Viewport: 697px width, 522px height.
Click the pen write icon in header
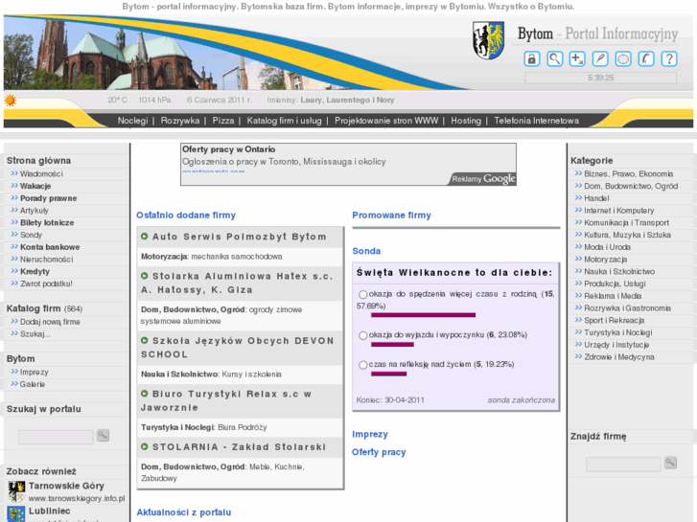click(x=600, y=58)
